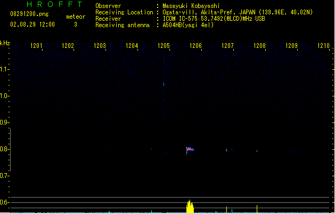Click the green echo dot just under the 1207 label
Screen dimensions: 335x213
click(226, 150)
